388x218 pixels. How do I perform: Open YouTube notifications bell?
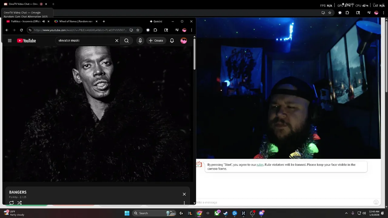click(172, 41)
